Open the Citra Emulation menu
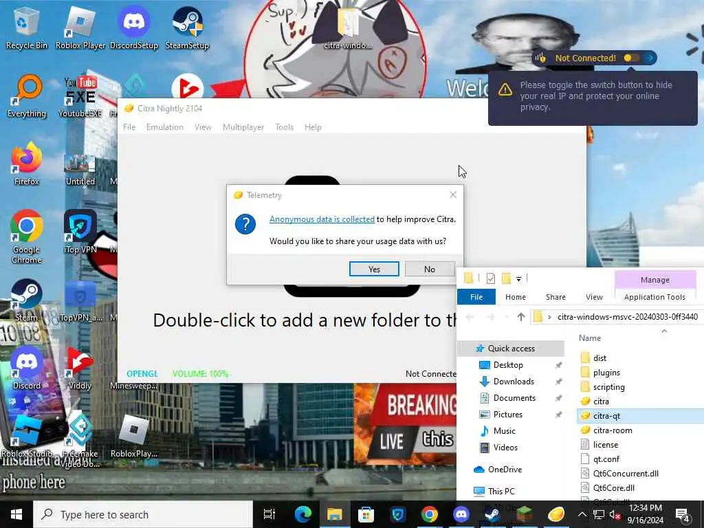The height and width of the screenshot is (528, 704). click(x=165, y=127)
